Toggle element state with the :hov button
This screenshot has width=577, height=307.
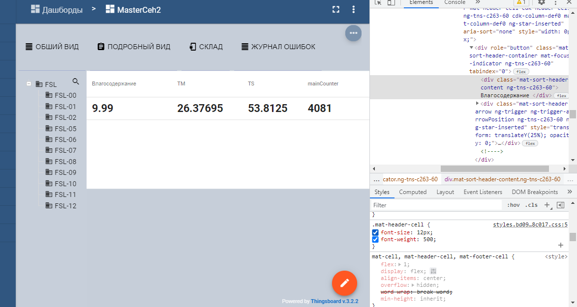(x=514, y=205)
